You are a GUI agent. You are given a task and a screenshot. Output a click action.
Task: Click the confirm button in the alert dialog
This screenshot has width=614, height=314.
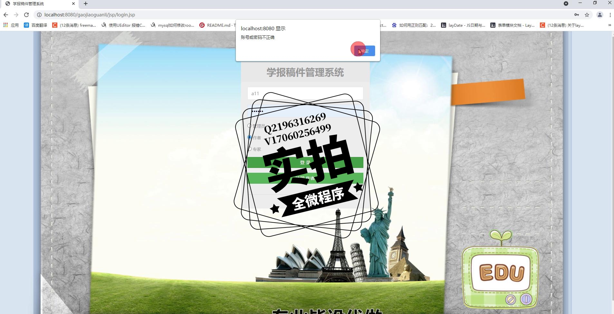[x=364, y=51]
